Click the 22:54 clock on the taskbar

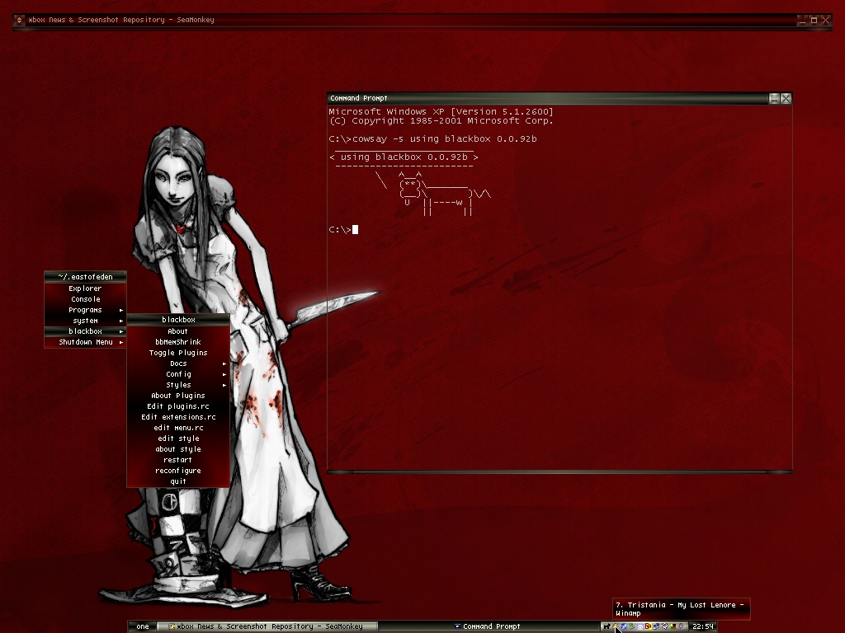[703, 626]
